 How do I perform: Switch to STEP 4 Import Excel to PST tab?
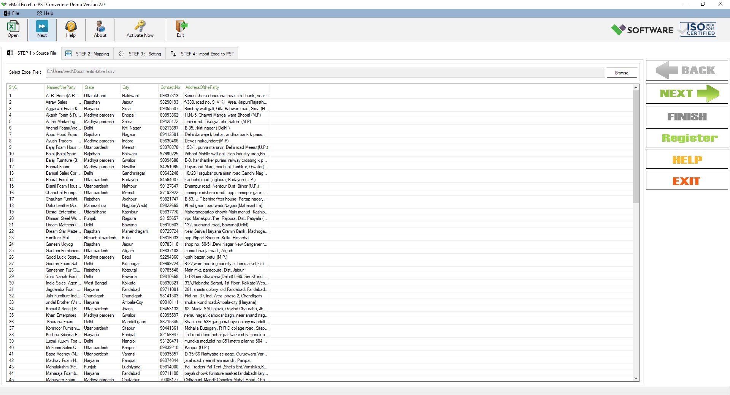click(203, 54)
